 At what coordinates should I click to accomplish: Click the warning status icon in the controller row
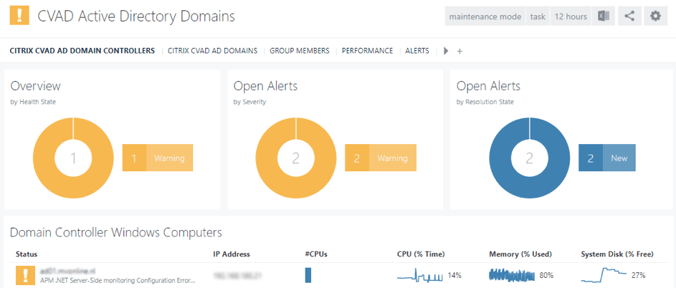pos(24,274)
